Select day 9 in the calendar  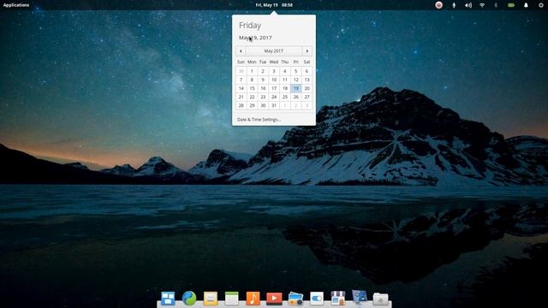point(263,80)
